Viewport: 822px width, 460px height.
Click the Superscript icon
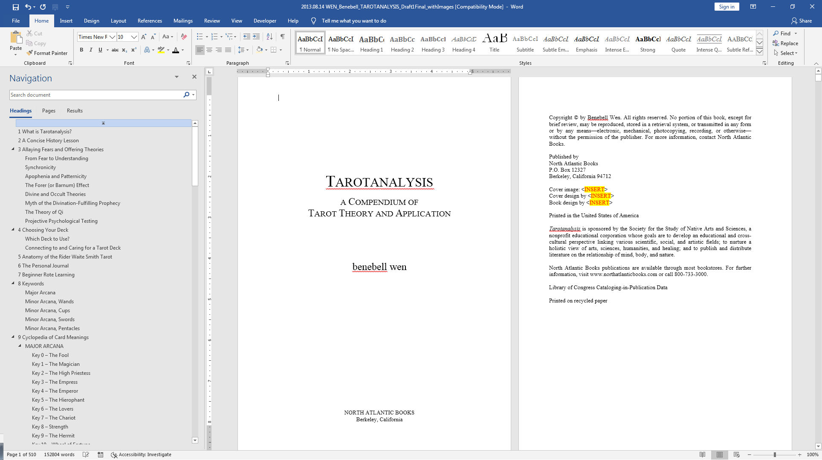[x=133, y=50]
